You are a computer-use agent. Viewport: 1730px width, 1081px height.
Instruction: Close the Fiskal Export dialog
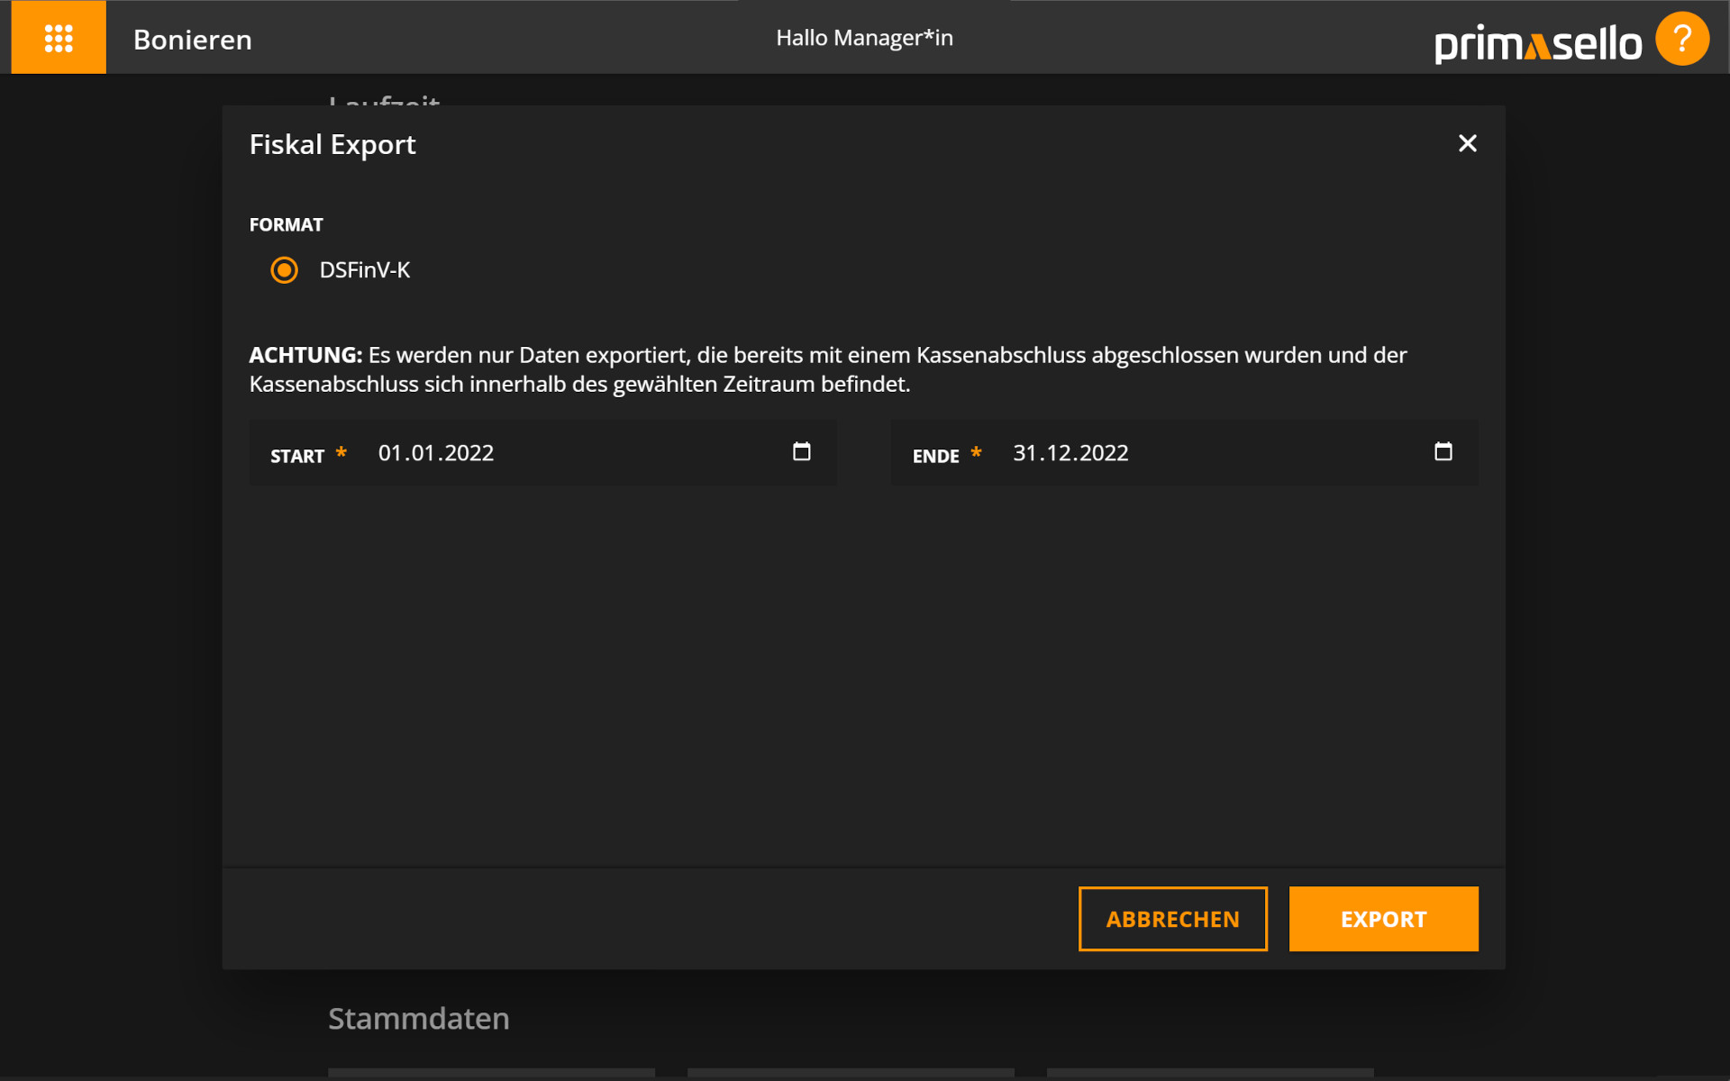click(1467, 143)
